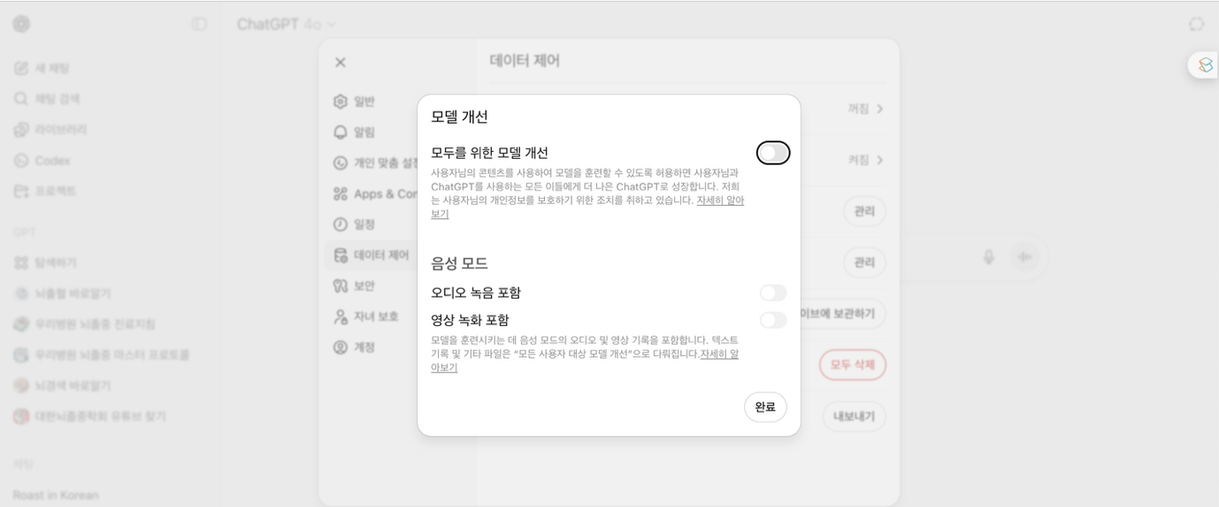The height and width of the screenshot is (507, 1219).
Task: Start voice mode with waveform icon
Action: point(1024,257)
